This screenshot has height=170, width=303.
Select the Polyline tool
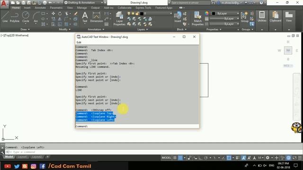tap(15, 17)
